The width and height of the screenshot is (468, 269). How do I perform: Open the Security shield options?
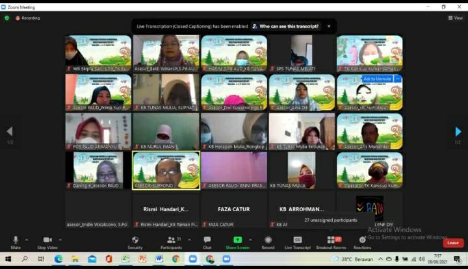(x=135, y=241)
